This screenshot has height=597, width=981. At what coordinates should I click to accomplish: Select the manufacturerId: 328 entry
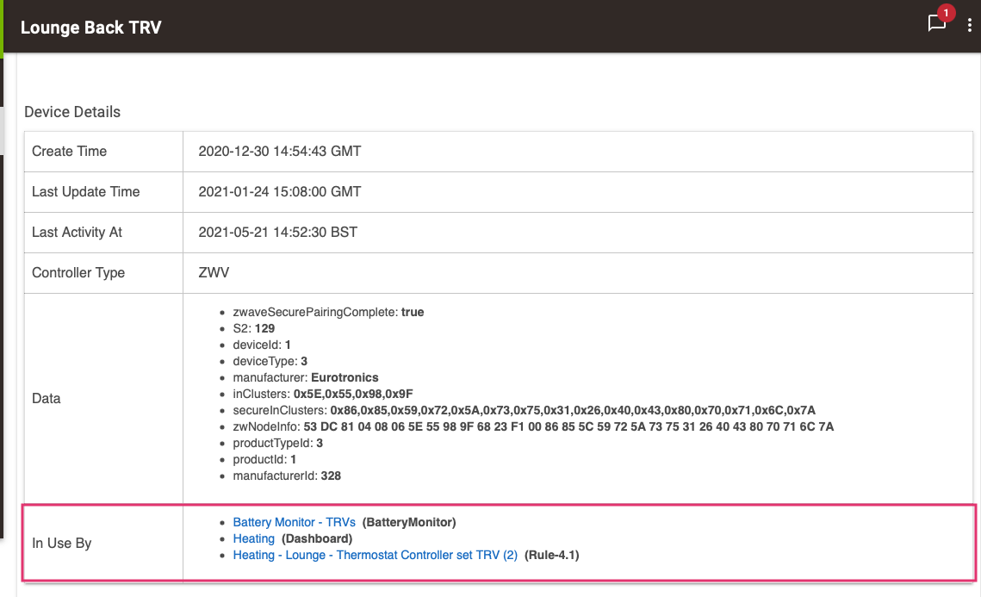287,476
